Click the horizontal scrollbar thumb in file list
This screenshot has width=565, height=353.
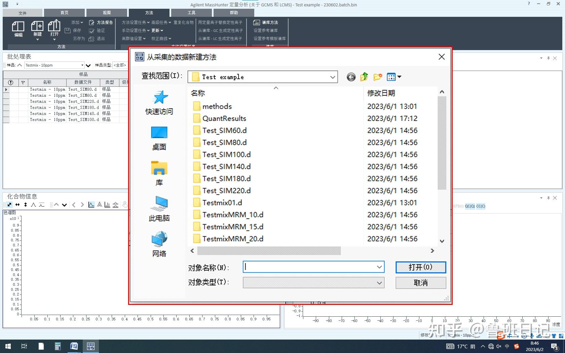[x=269, y=251]
